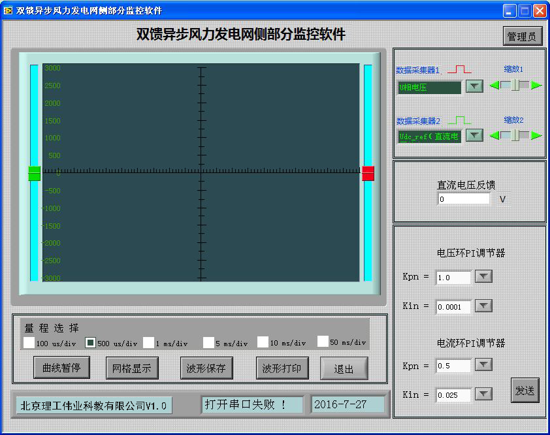
Task: Open the 数据采集器1 signal dropdown
Action: click(x=474, y=86)
